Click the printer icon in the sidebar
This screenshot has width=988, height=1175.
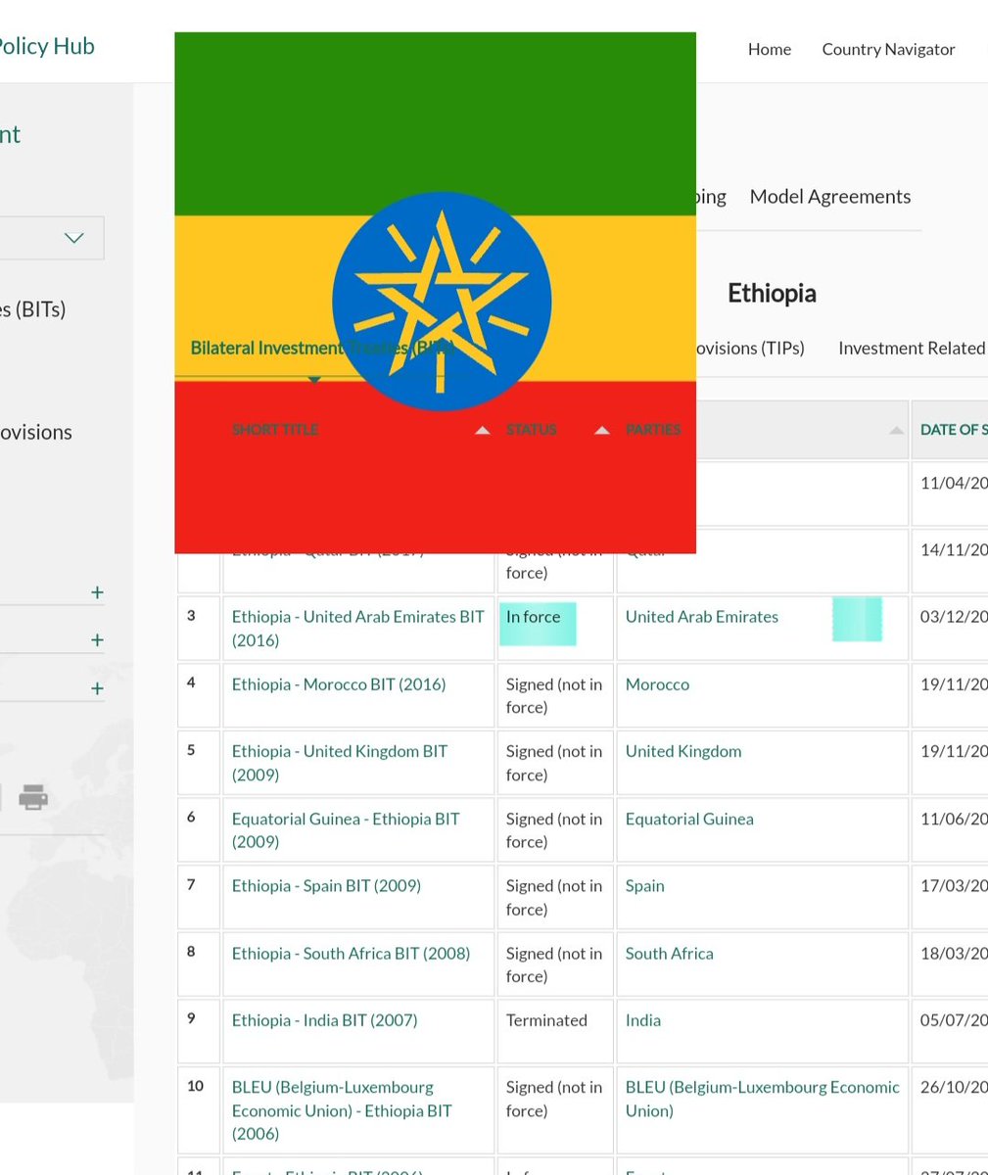33,797
